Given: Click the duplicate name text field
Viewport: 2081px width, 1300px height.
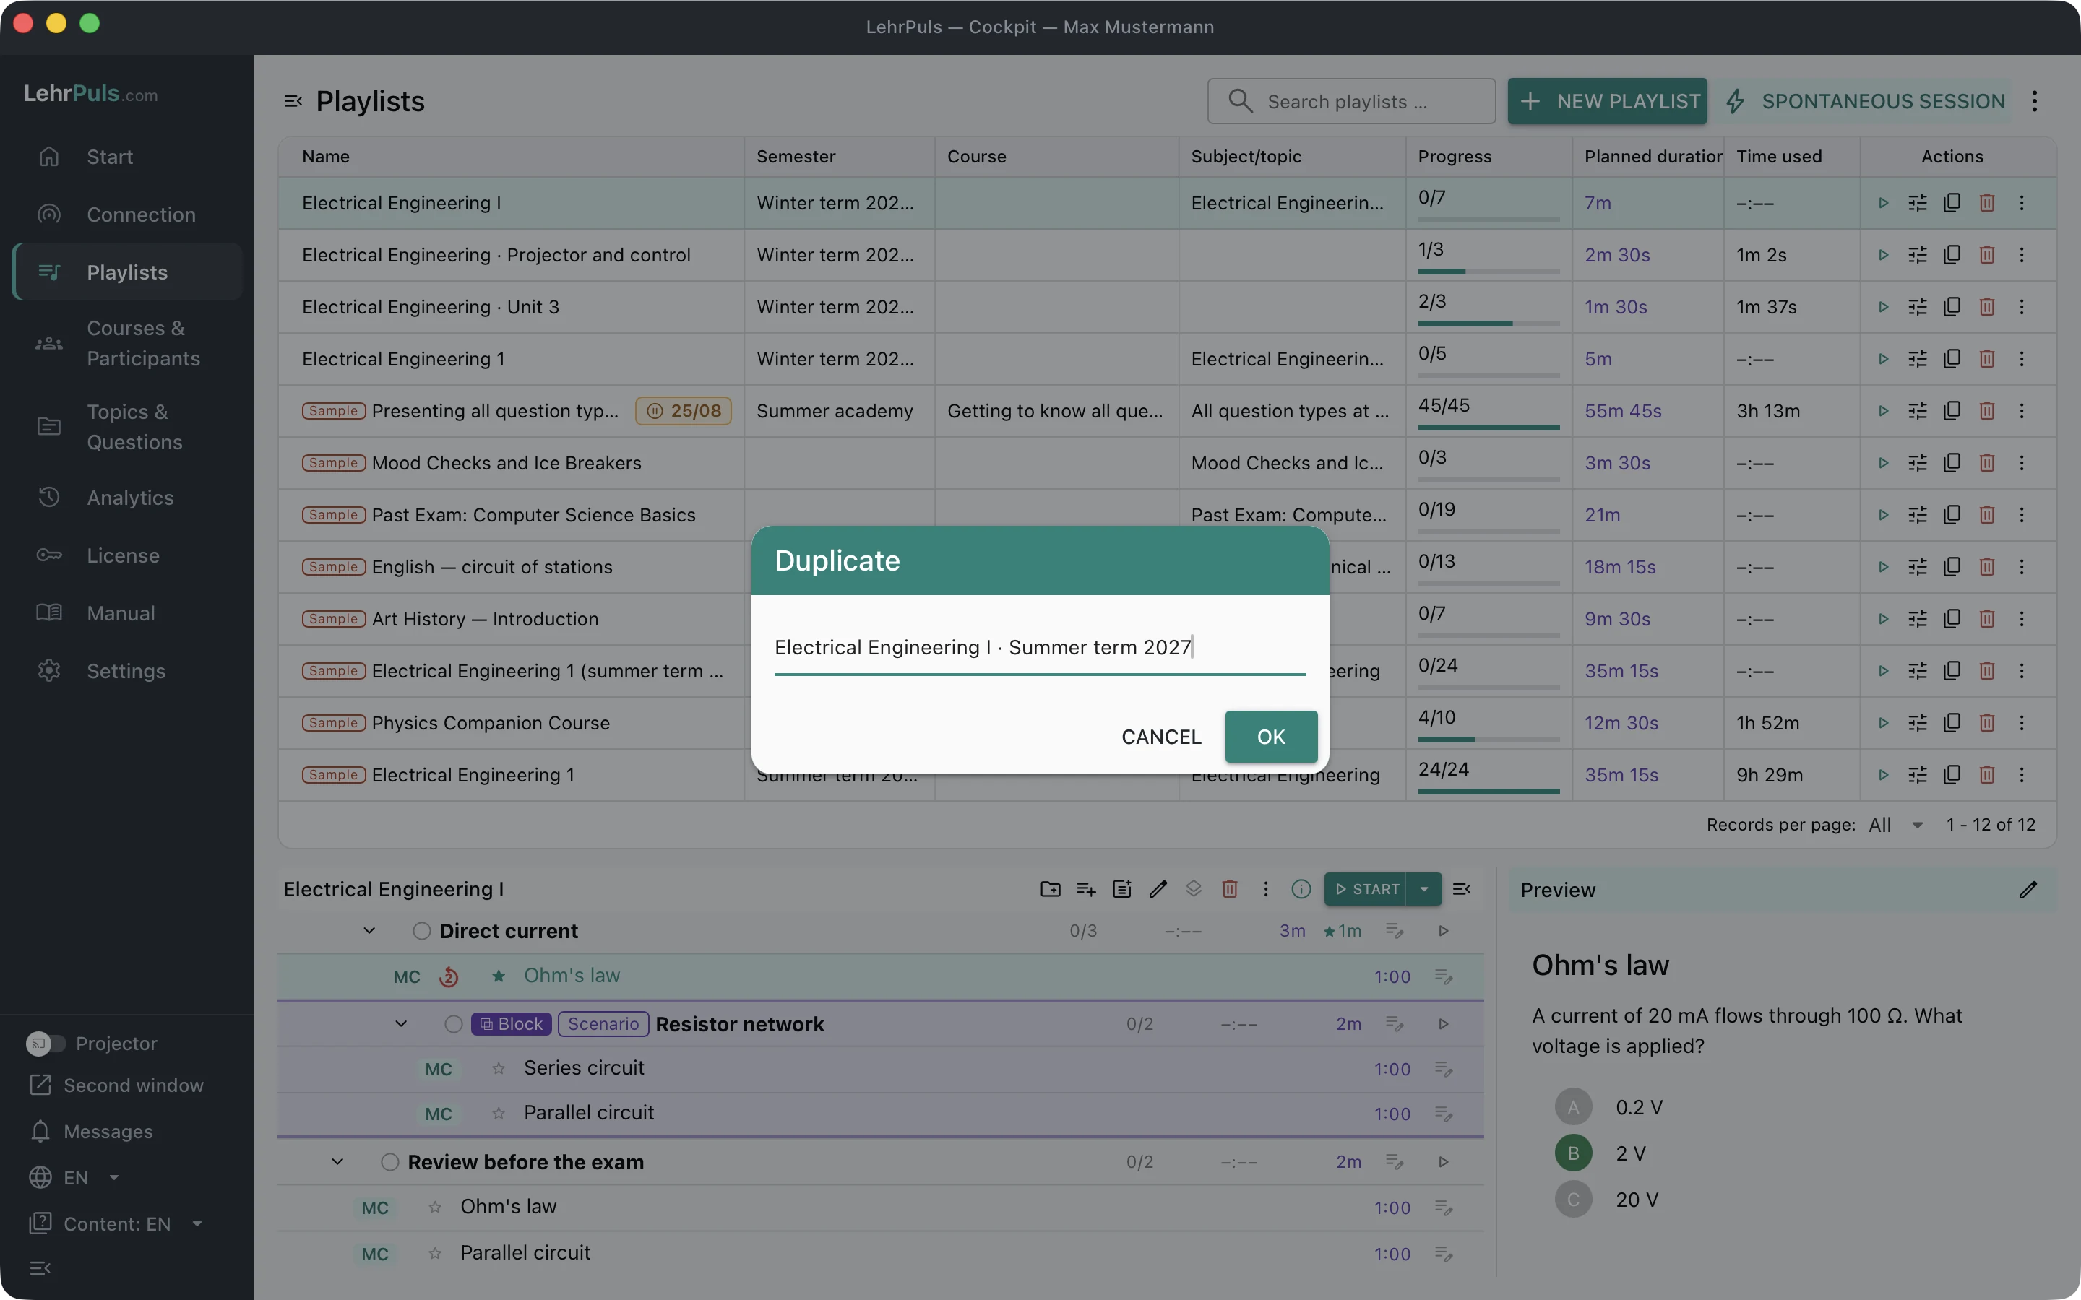Looking at the screenshot, I should 1040,649.
